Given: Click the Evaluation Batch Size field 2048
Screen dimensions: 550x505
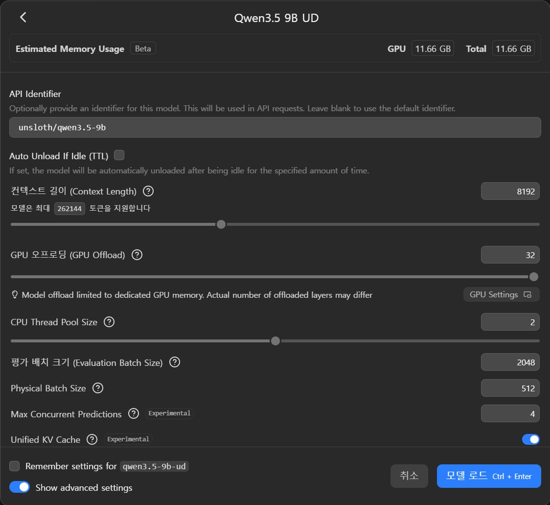Looking at the screenshot, I should point(510,362).
